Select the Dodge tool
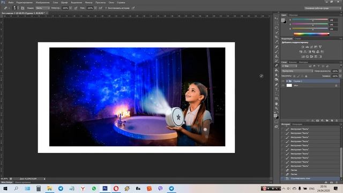This screenshot has width=343, height=193. pos(277,80)
